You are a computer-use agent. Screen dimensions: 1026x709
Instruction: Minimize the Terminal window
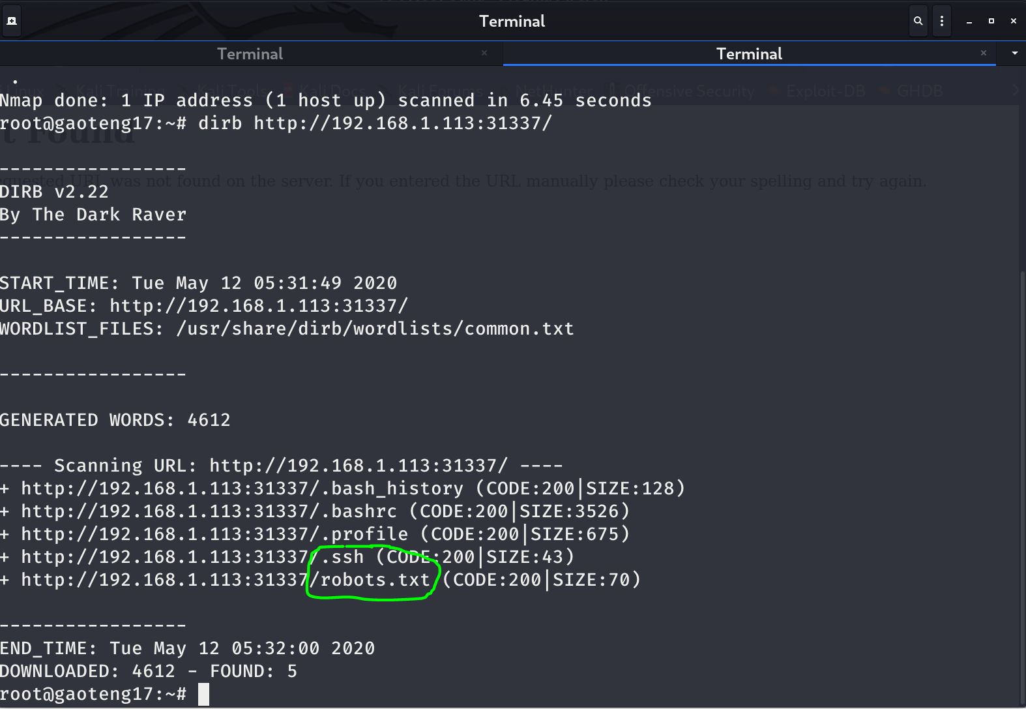(x=969, y=21)
